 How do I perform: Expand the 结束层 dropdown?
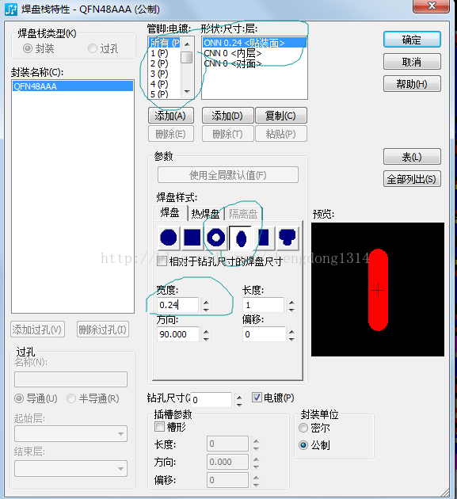click(70, 468)
